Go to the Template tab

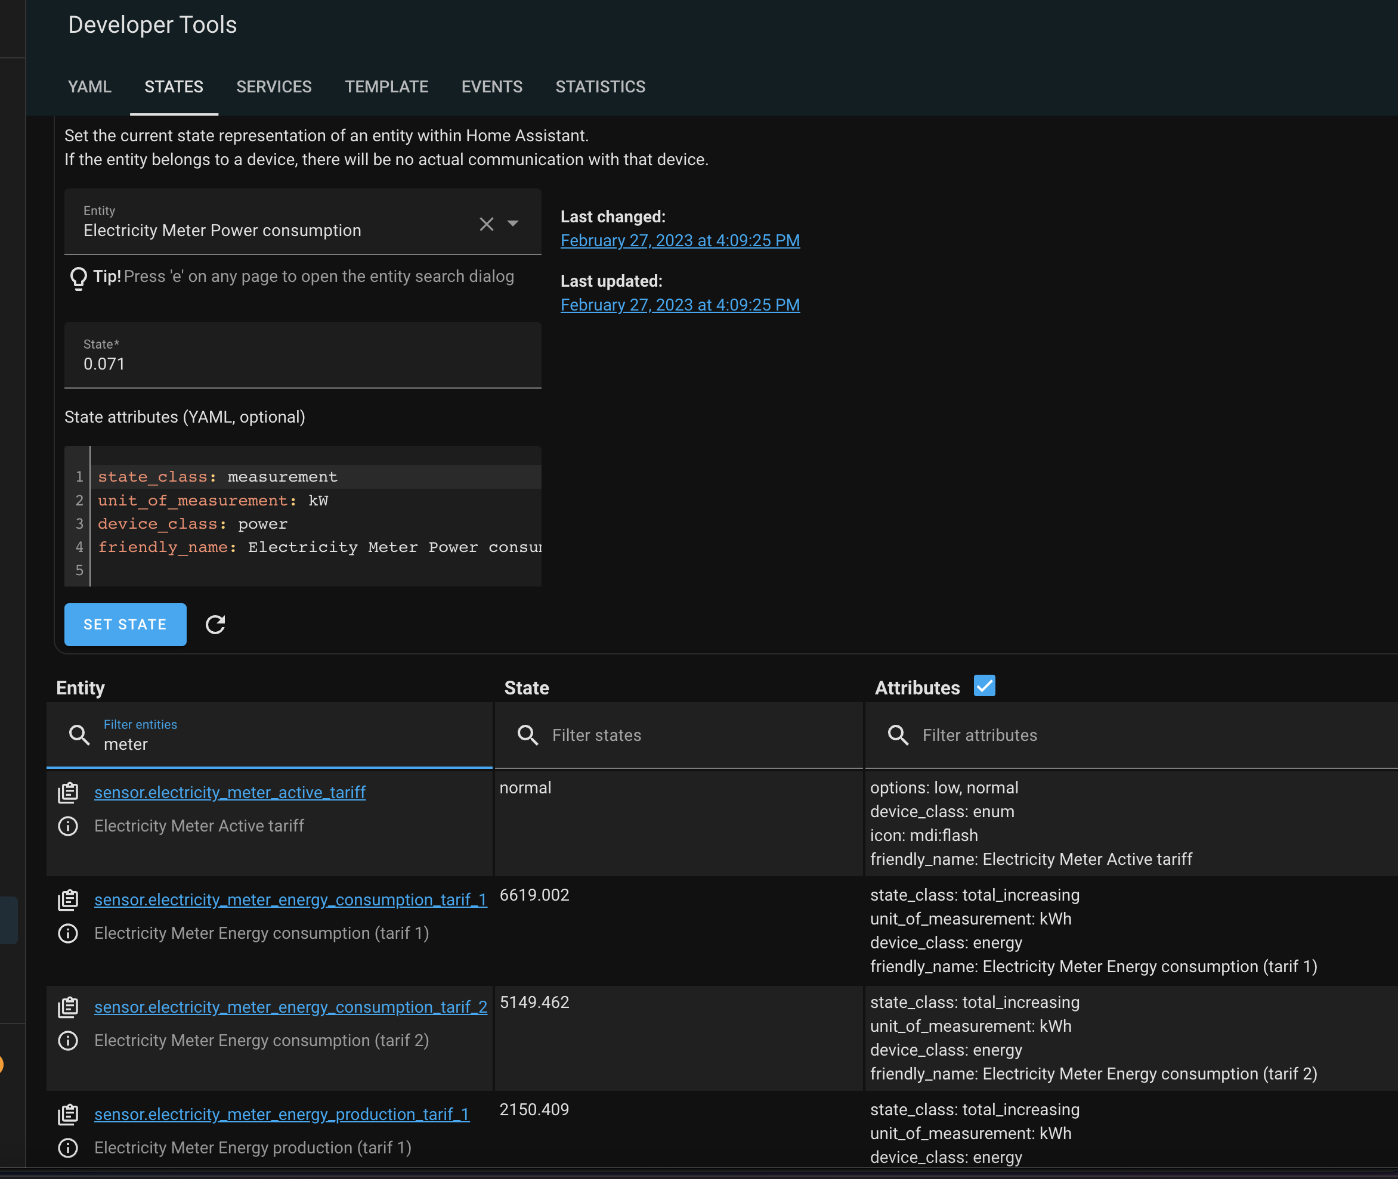pos(386,87)
